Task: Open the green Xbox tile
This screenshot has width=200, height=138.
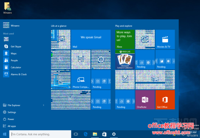Action: coord(125,39)
